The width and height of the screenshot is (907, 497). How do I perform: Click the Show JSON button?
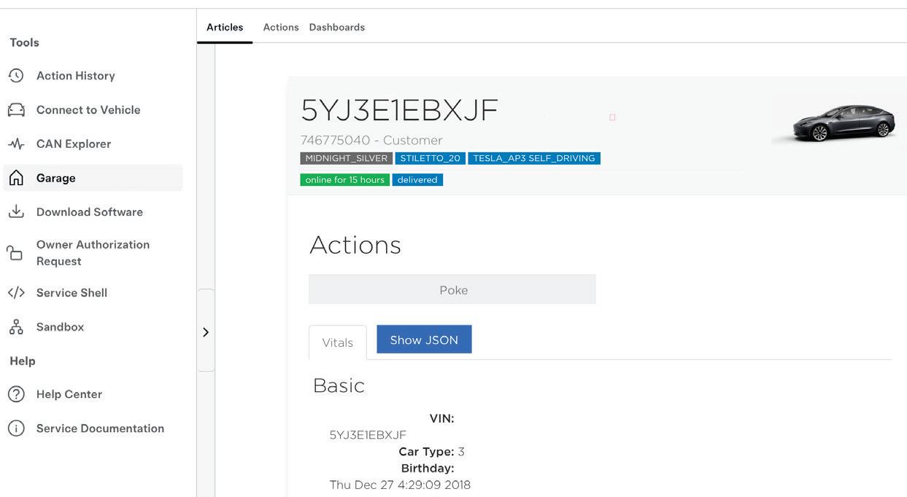tap(424, 340)
